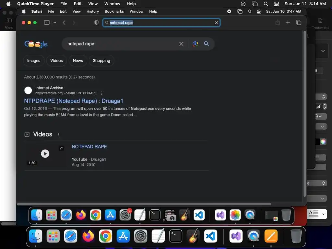Click the 'About 2,380,000 results' text

point(59,77)
